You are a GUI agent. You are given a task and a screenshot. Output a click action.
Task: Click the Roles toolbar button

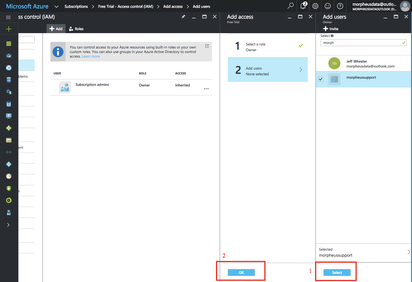pos(76,29)
